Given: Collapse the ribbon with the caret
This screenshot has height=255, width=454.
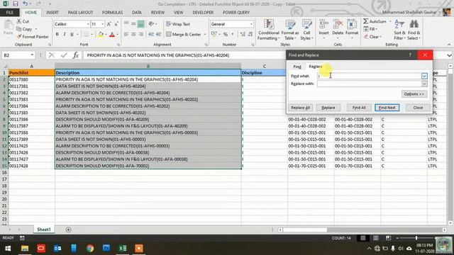Looking at the screenshot, I should click(x=449, y=45).
